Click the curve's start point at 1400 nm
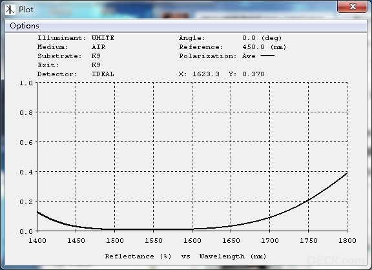The height and width of the screenshot is (270, 372). click(37, 212)
